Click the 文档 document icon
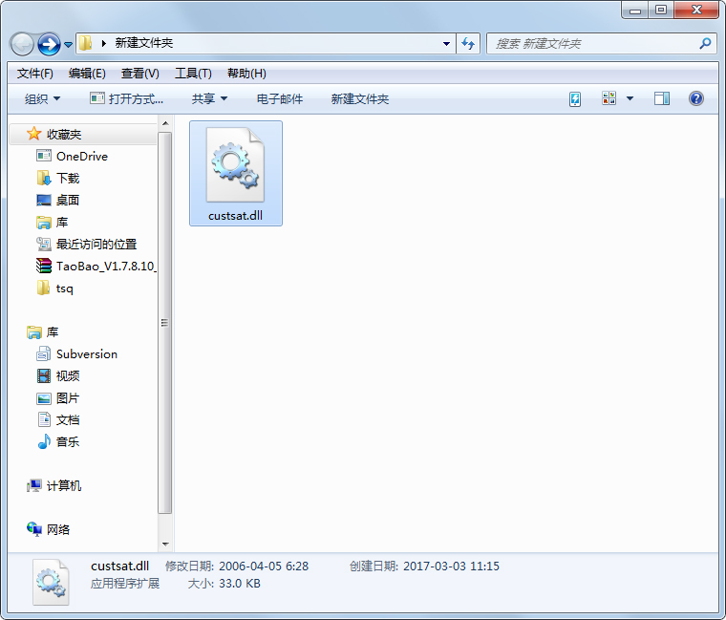 pos(44,419)
